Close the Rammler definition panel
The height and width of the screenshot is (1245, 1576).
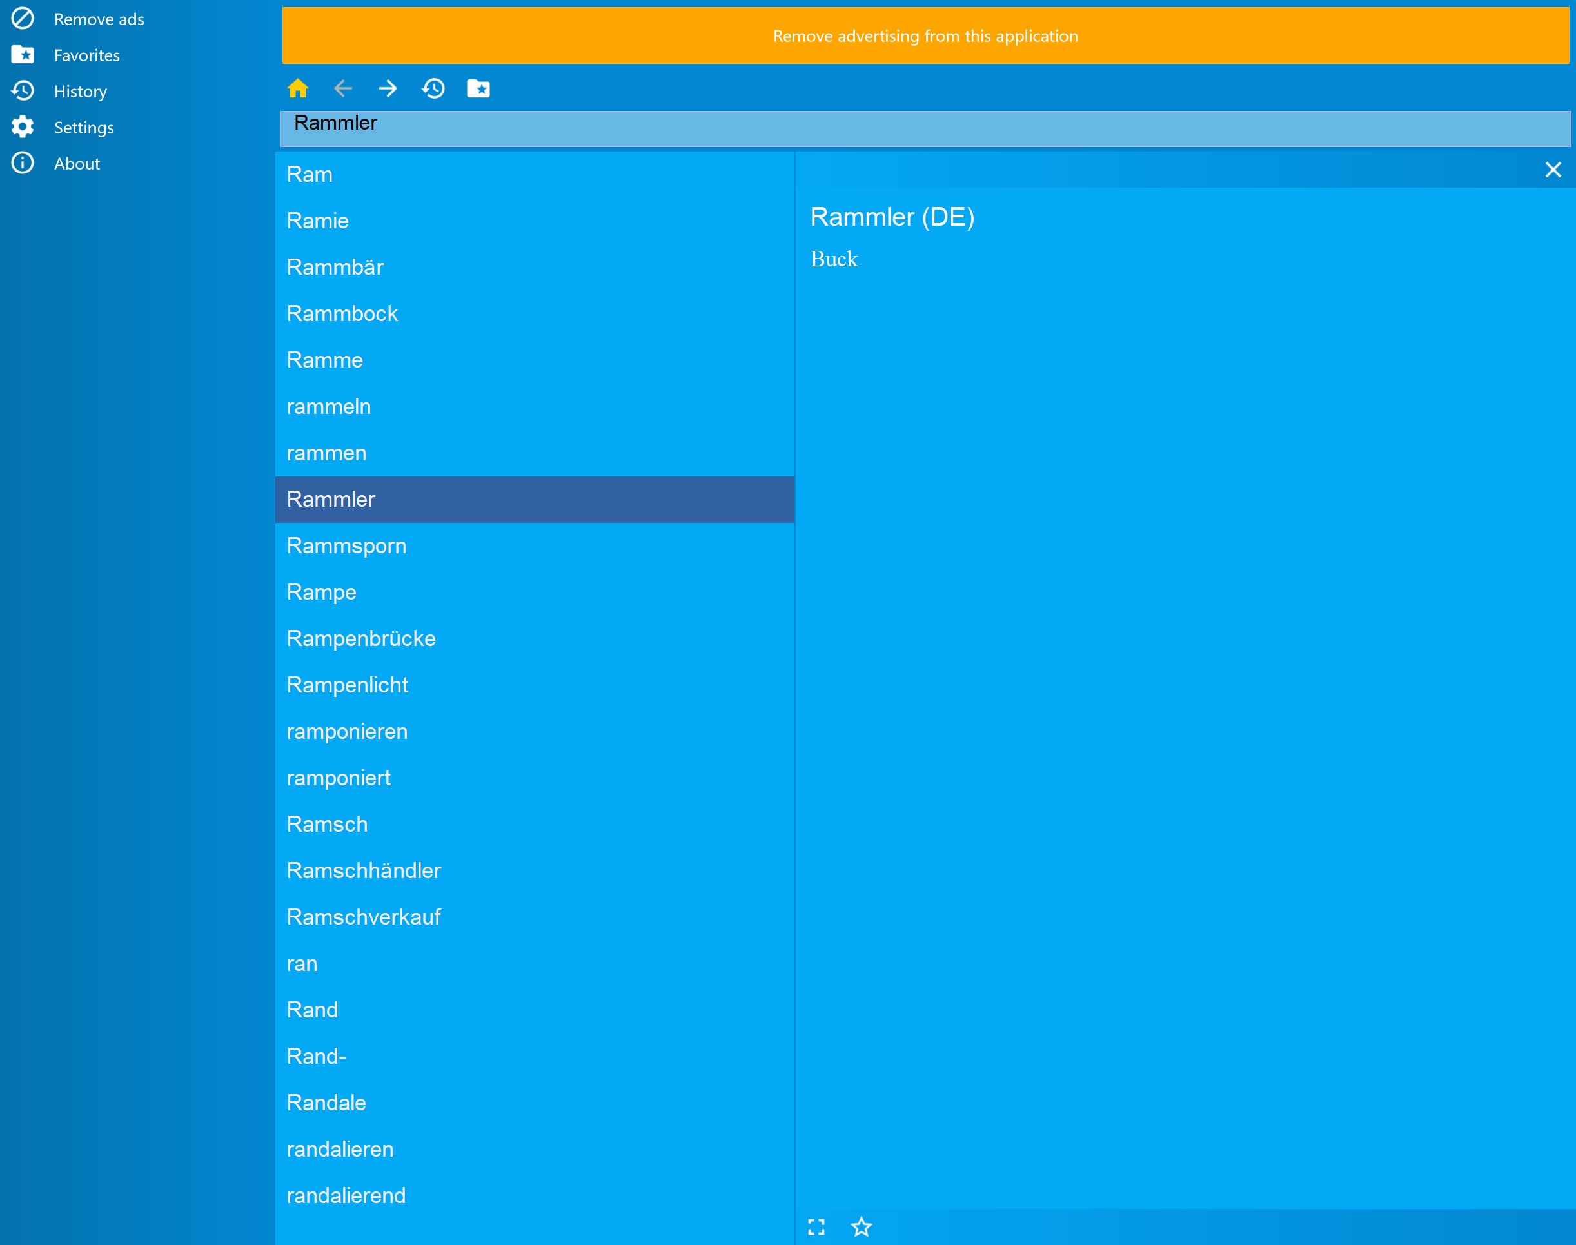point(1553,170)
